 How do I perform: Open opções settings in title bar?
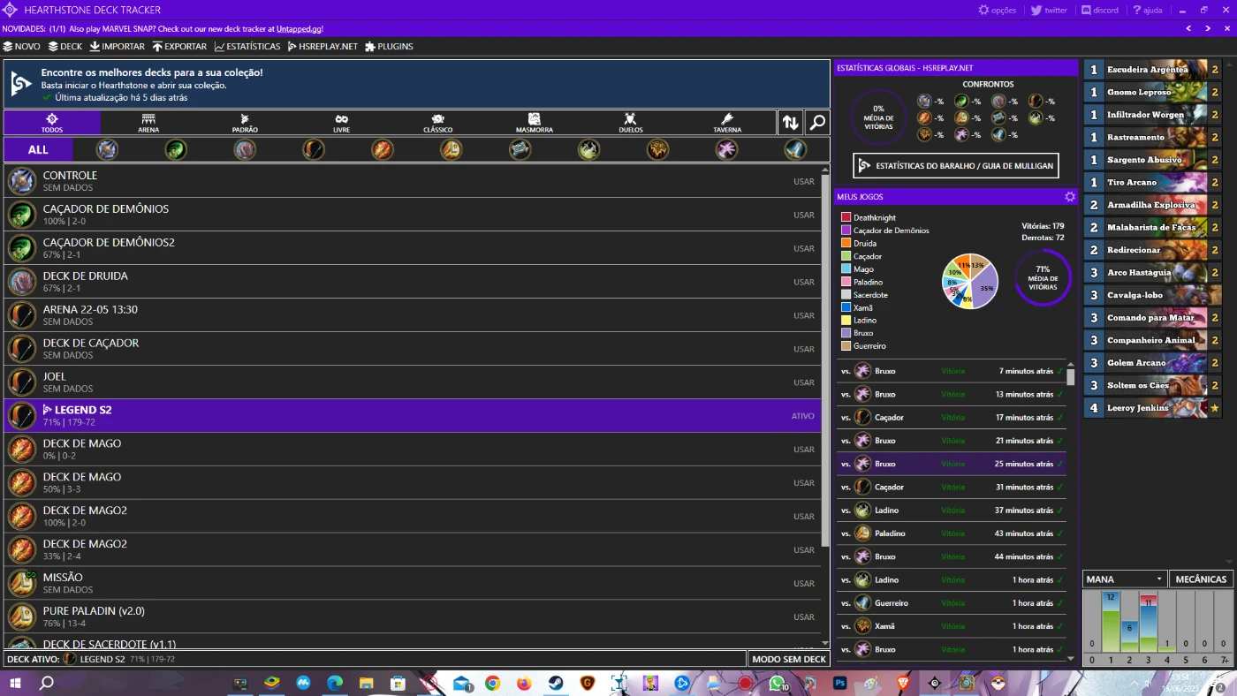coord(997,11)
